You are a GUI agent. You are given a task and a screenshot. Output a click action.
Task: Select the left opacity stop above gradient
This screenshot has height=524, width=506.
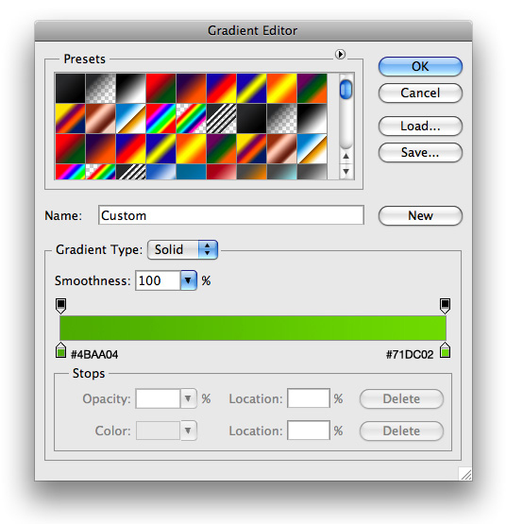[60, 306]
